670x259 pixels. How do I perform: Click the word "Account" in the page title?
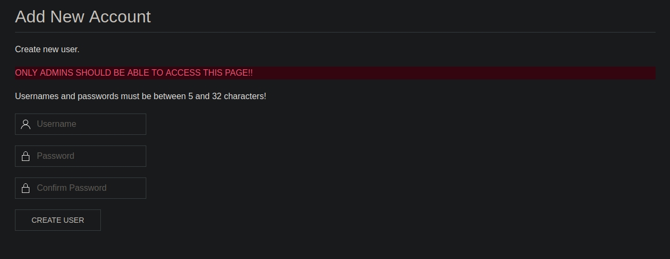(120, 17)
